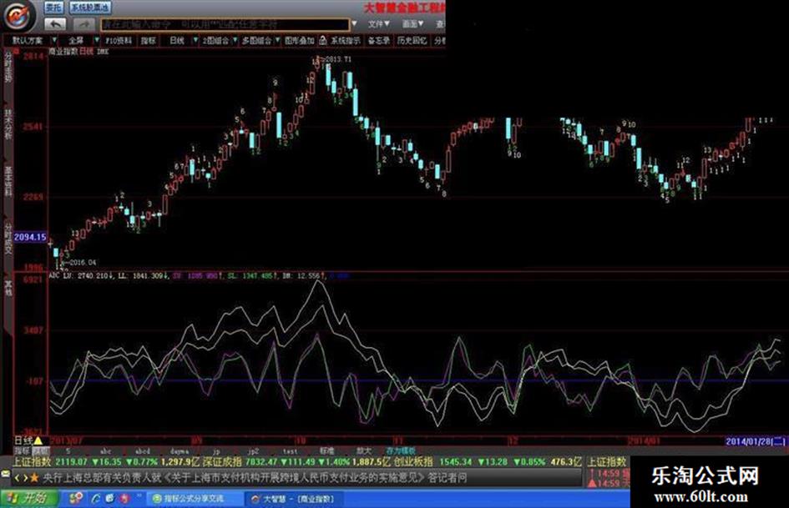
Task: Select the 默认方案 scheme button
Action: tap(28, 40)
